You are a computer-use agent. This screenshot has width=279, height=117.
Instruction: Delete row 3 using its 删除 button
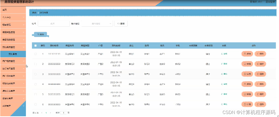pos(260,74)
